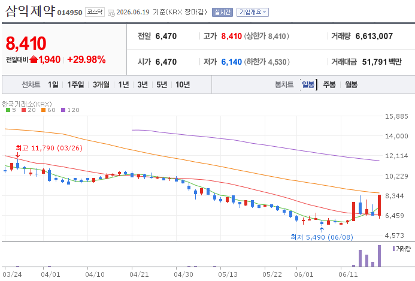
Task: Click the 하한가 4,530 text
Action: pyautogui.click(x=267, y=62)
